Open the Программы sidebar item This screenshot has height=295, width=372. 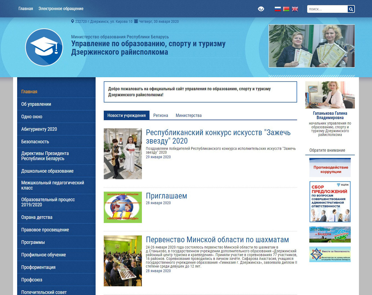point(56,242)
